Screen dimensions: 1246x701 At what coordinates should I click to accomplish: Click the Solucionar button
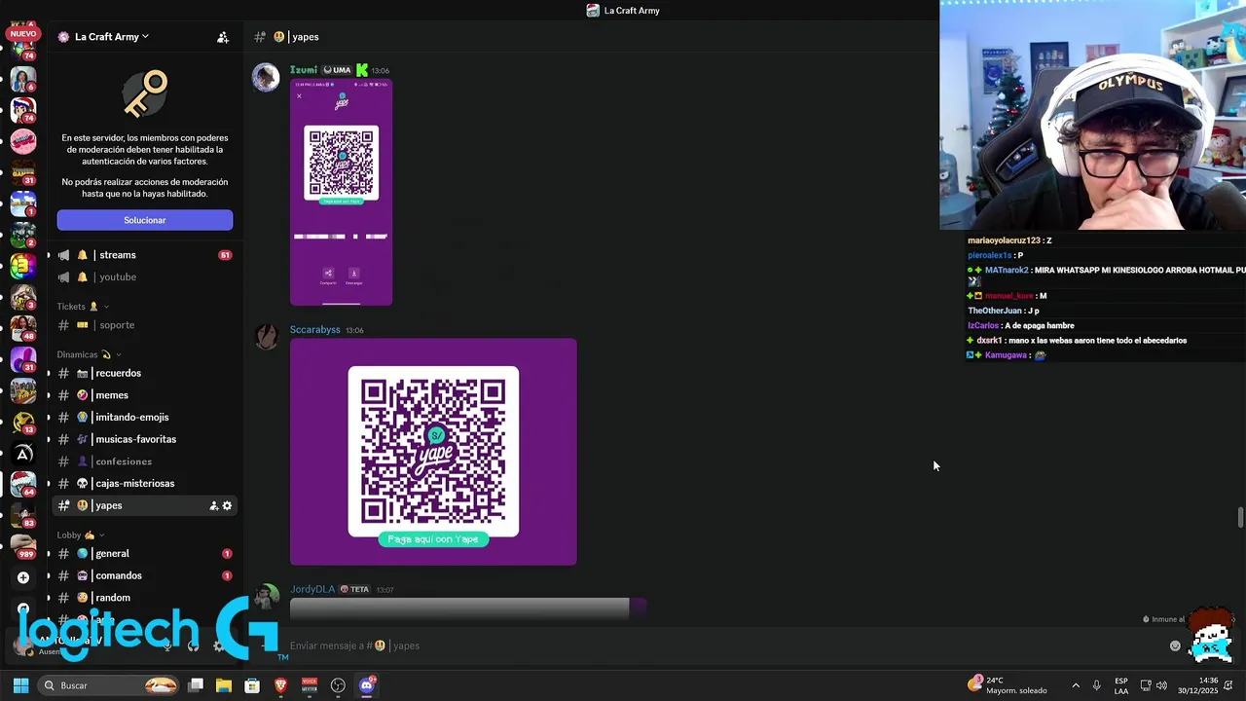pos(145,220)
